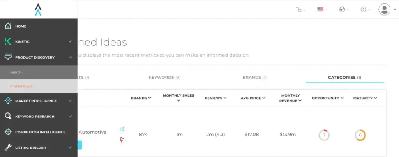Open the US flag marketplace dropdown
This screenshot has height=157, width=399.
pyautogui.click(x=322, y=9)
